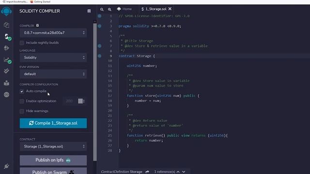The width and height of the screenshot is (310, 174).
Task: Click the 1 reference(s) text
Action: (x=165, y=172)
